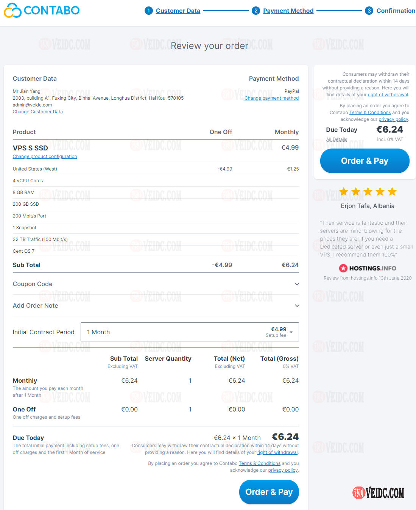Viewport: 416px width, 510px height.
Task: Open bottom right of withdrawal link
Action: pos(277,452)
